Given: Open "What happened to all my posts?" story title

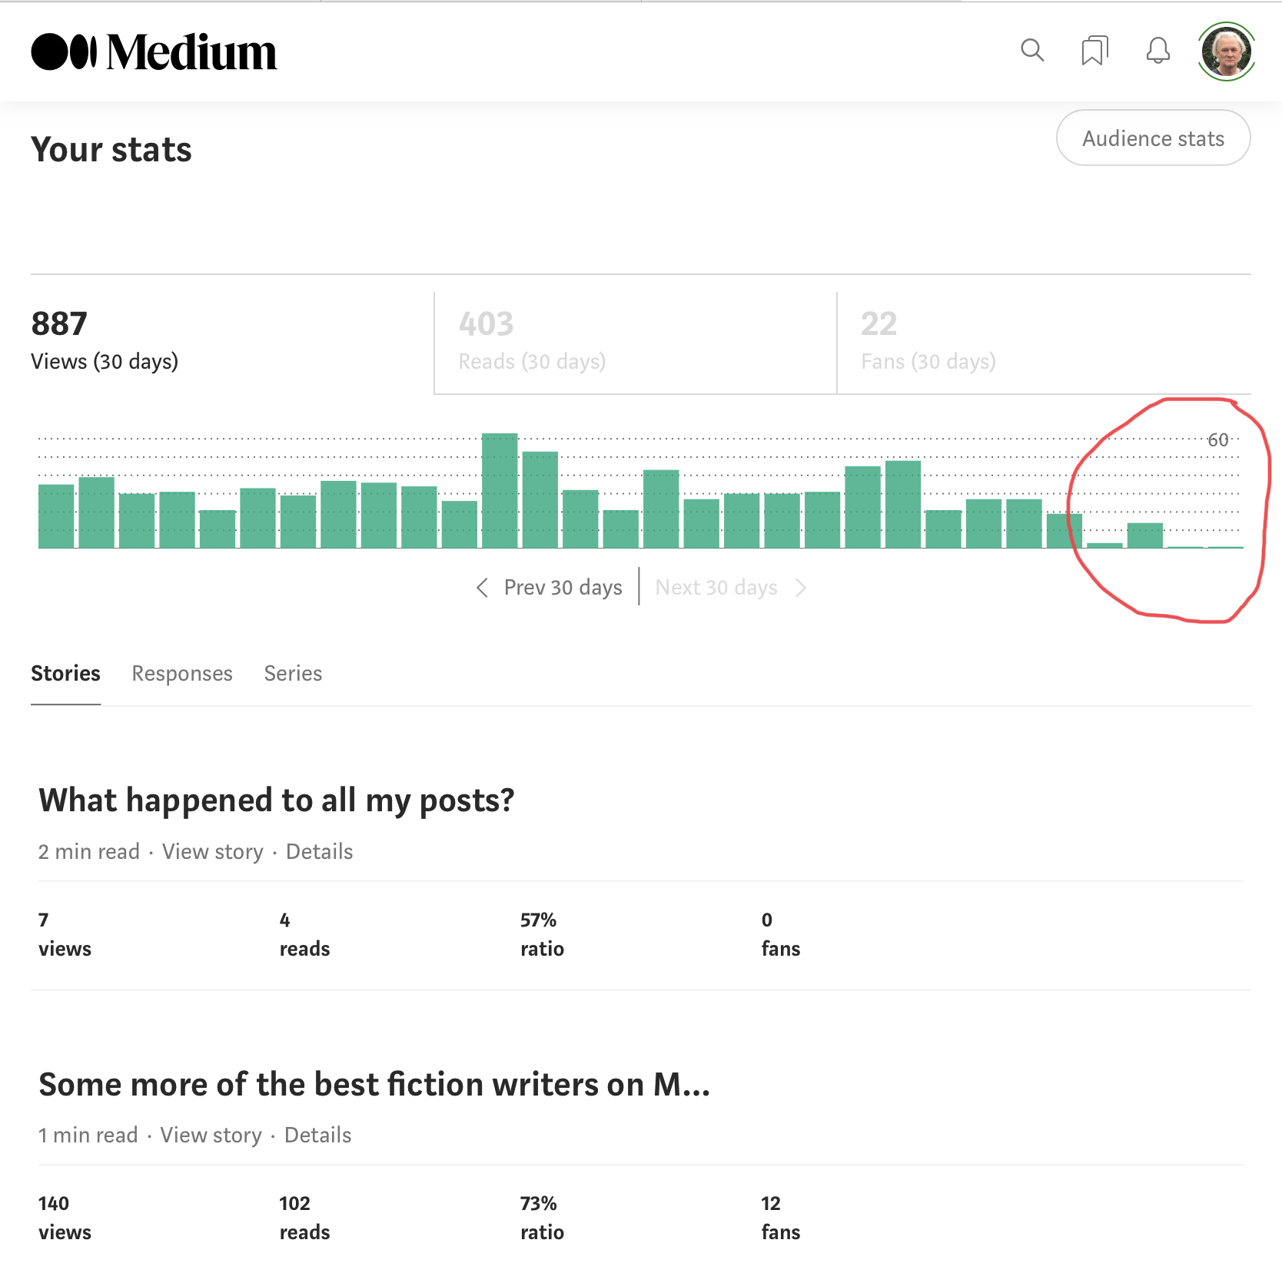Looking at the screenshot, I should click(x=277, y=801).
